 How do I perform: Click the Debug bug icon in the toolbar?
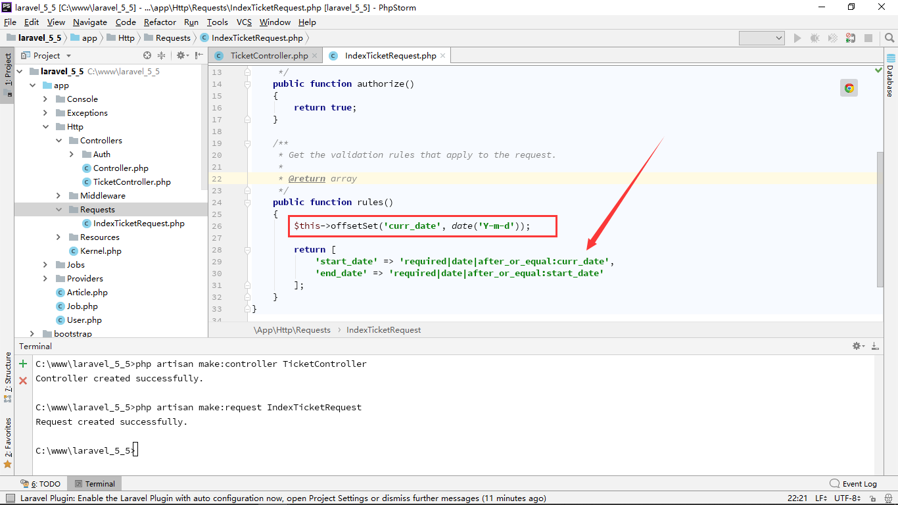coord(815,38)
